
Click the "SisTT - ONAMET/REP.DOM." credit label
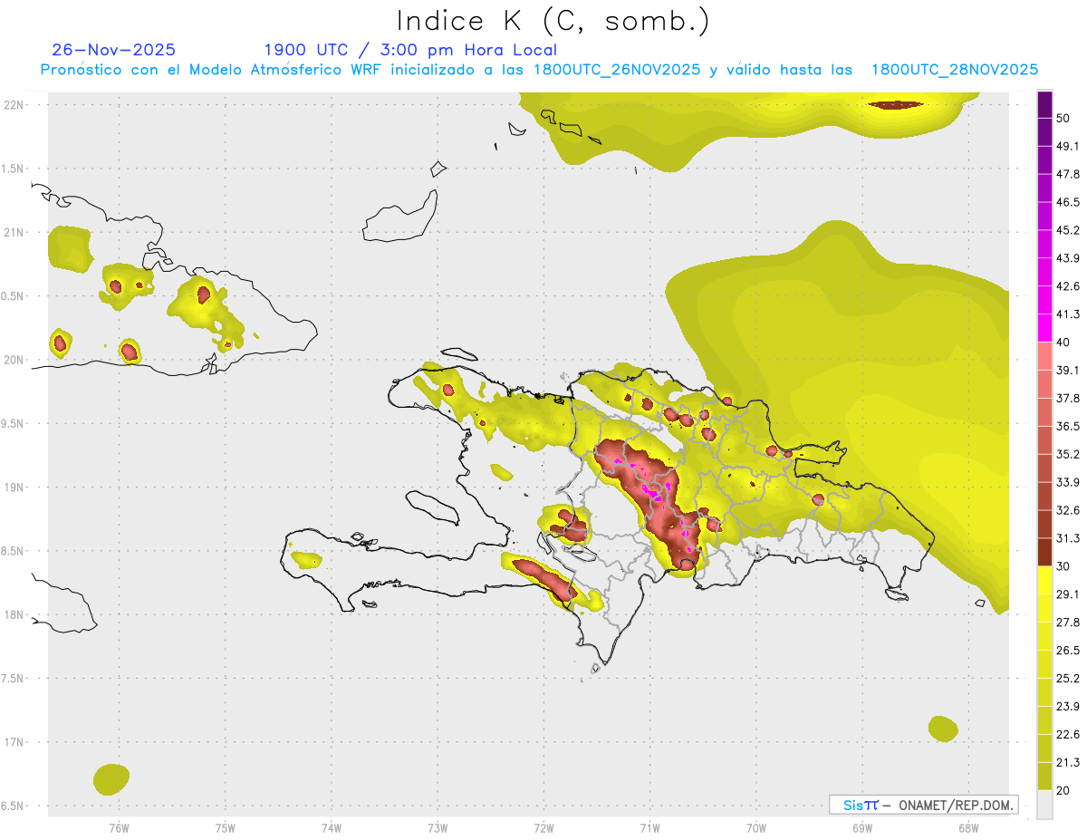click(923, 805)
